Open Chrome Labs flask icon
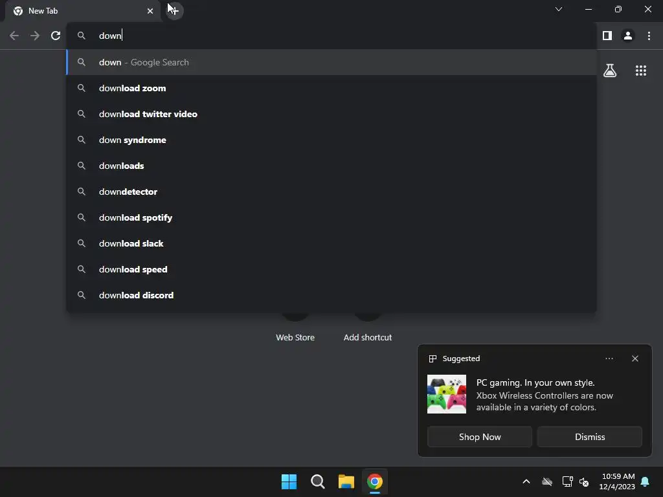 point(610,71)
